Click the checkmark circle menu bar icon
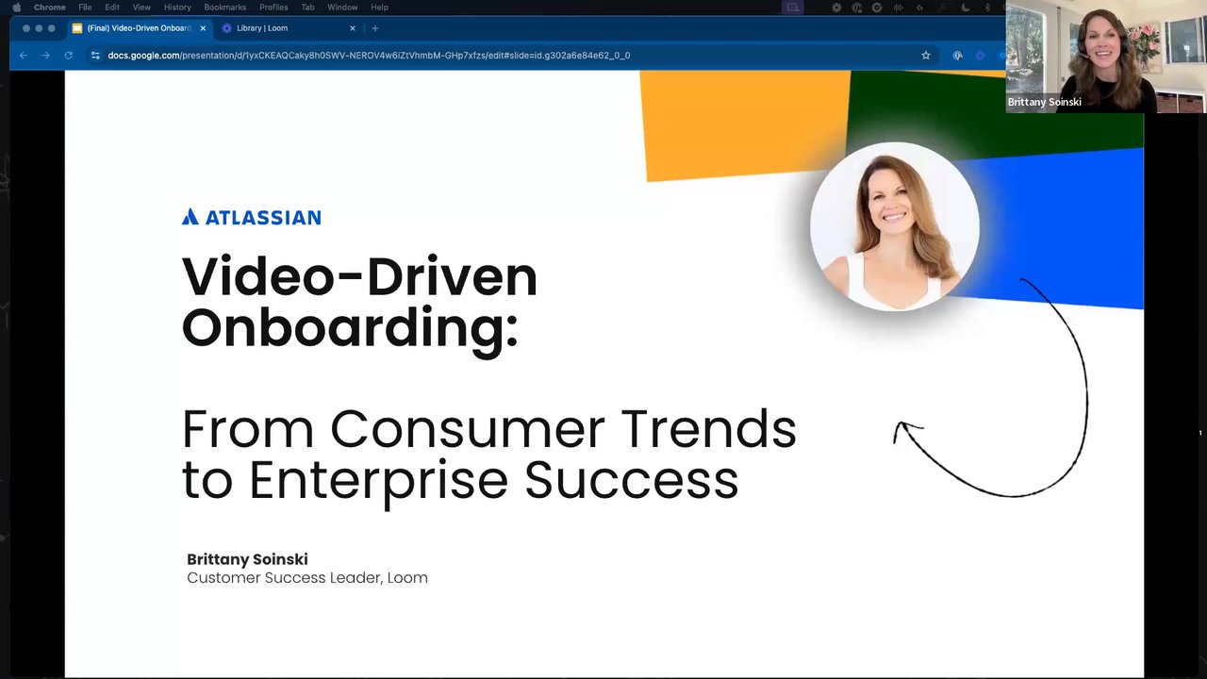 click(x=877, y=8)
